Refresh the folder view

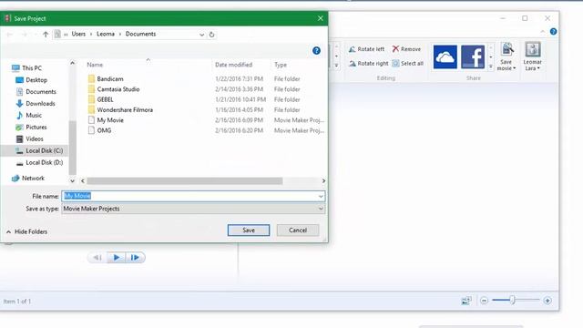(211, 35)
